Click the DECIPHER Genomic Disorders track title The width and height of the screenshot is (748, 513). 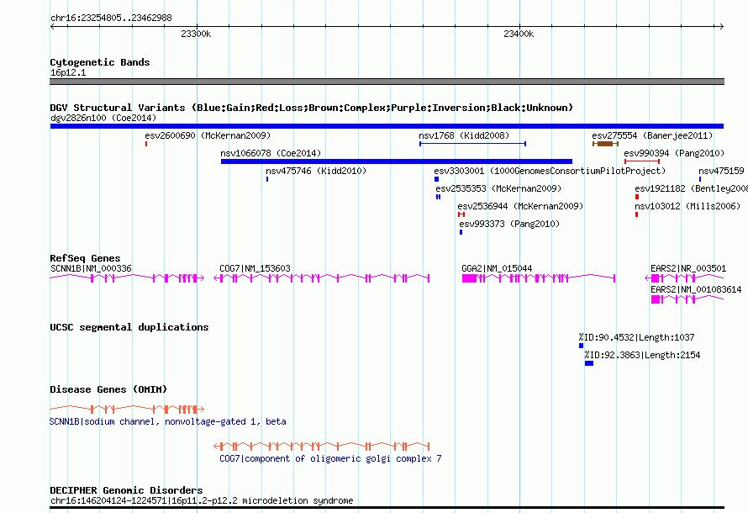(x=126, y=490)
